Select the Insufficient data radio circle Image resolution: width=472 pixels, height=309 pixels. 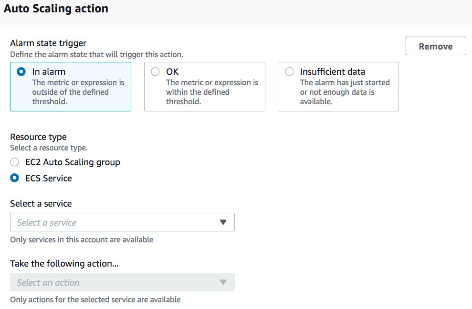[289, 72]
